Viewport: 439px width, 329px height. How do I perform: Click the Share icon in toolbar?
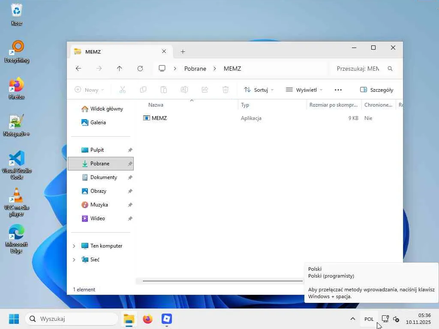point(205,90)
